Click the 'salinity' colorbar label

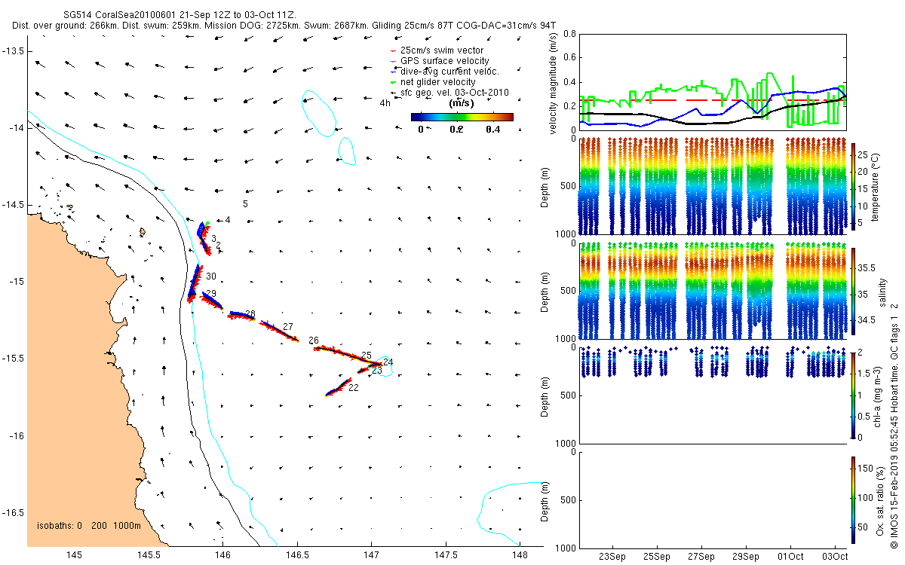pos(881,292)
